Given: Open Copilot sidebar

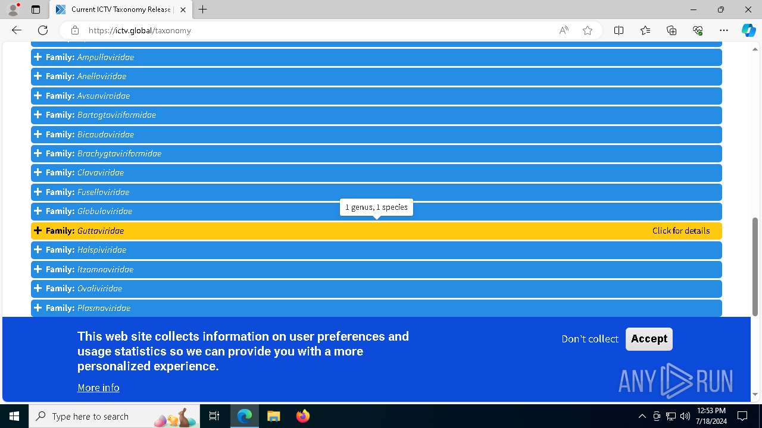Looking at the screenshot, I should 748,30.
